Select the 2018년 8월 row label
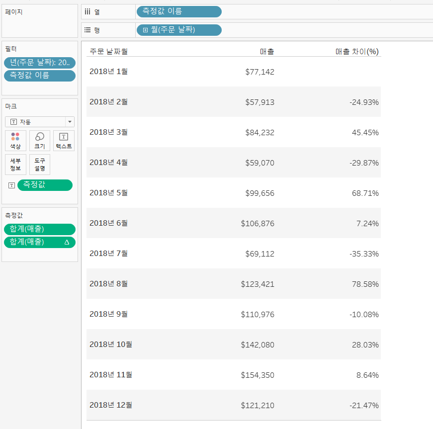This screenshot has height=429, width=433. click(x=108, y=284)
